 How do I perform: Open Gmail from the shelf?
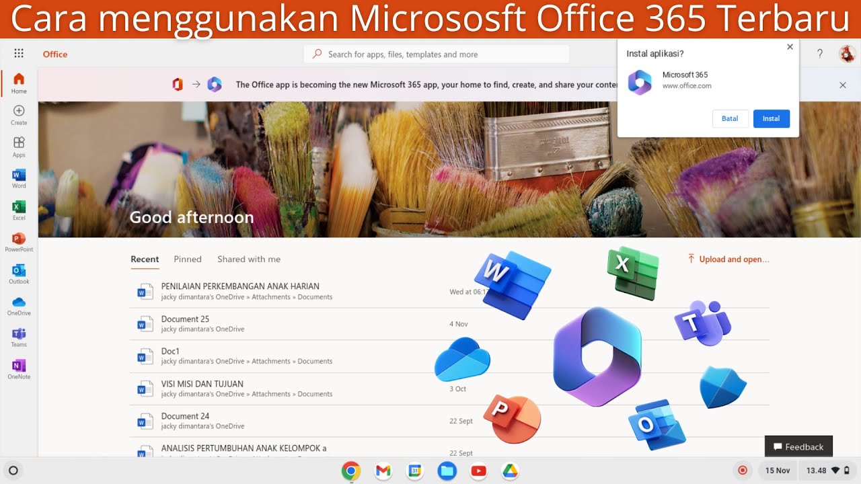(x=383, y=471)
